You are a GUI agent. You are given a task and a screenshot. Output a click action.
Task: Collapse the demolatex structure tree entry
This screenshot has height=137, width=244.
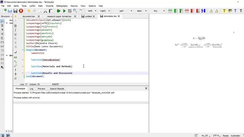[x=7, y=55]
